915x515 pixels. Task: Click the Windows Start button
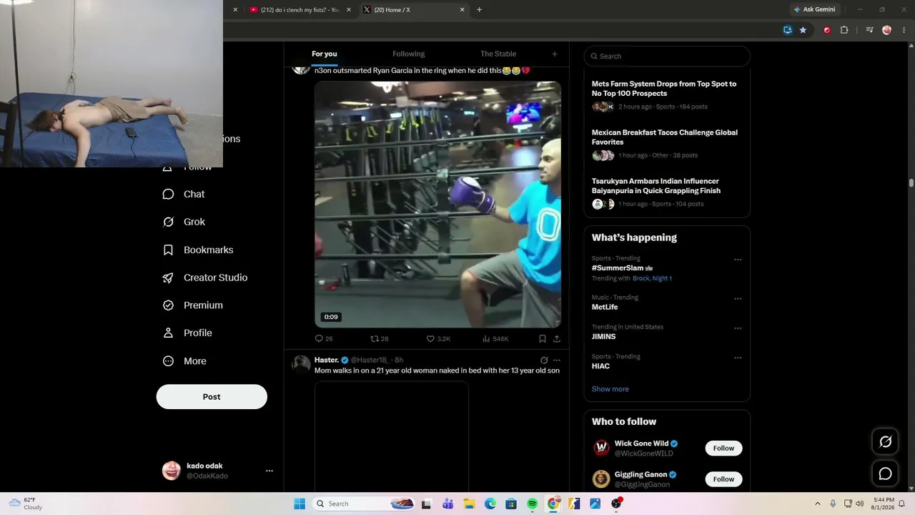point(300,504)
